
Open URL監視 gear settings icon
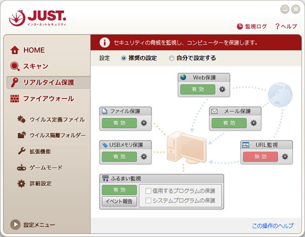point(285,156)
